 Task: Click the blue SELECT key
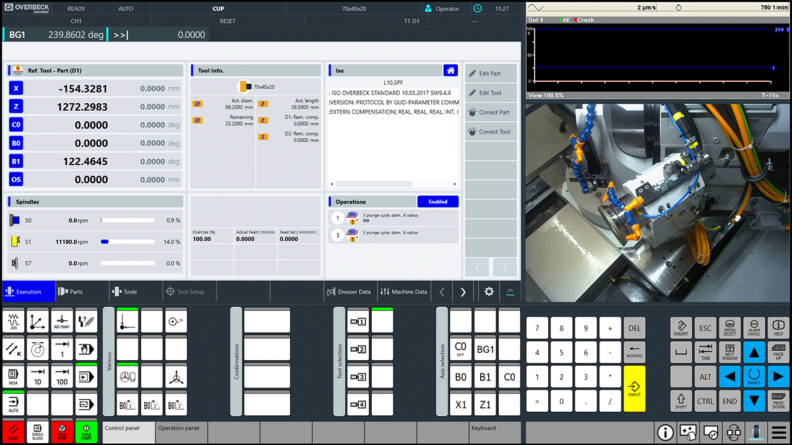pyautogui.click(x=754, y=377)
